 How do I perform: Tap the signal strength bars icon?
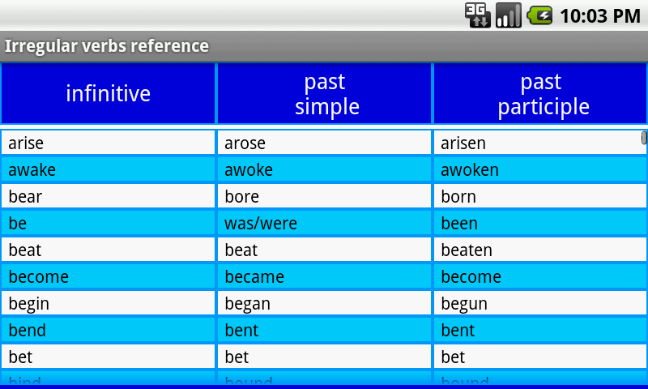(508, 15)
